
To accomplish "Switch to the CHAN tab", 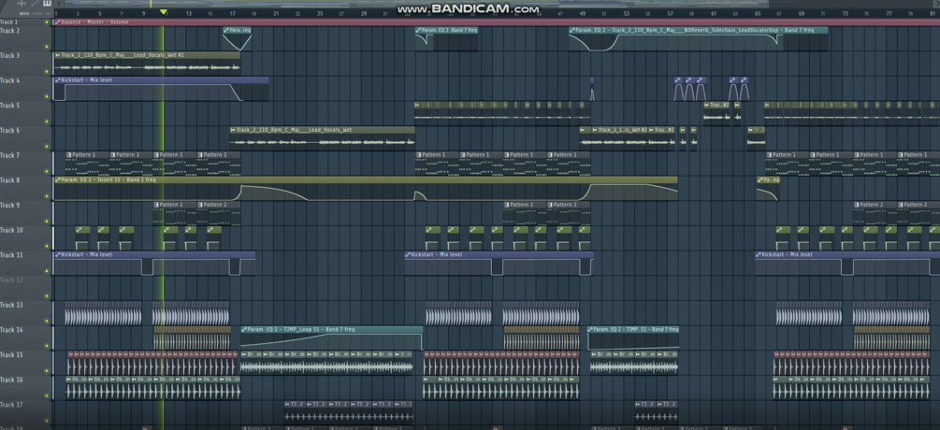I will point(37,13).
